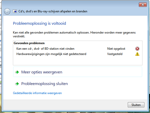This screenshot has width=150, height=113.
Task: Select the problem Kan een cd-, dvd- of BD-station niet vinden
Action: click(45, 49)
